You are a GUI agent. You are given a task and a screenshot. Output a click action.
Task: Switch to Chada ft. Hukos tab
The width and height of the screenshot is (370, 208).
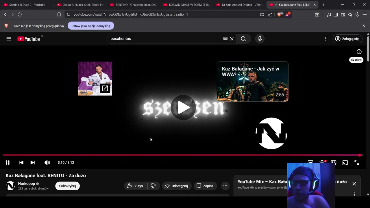(80, 5)
